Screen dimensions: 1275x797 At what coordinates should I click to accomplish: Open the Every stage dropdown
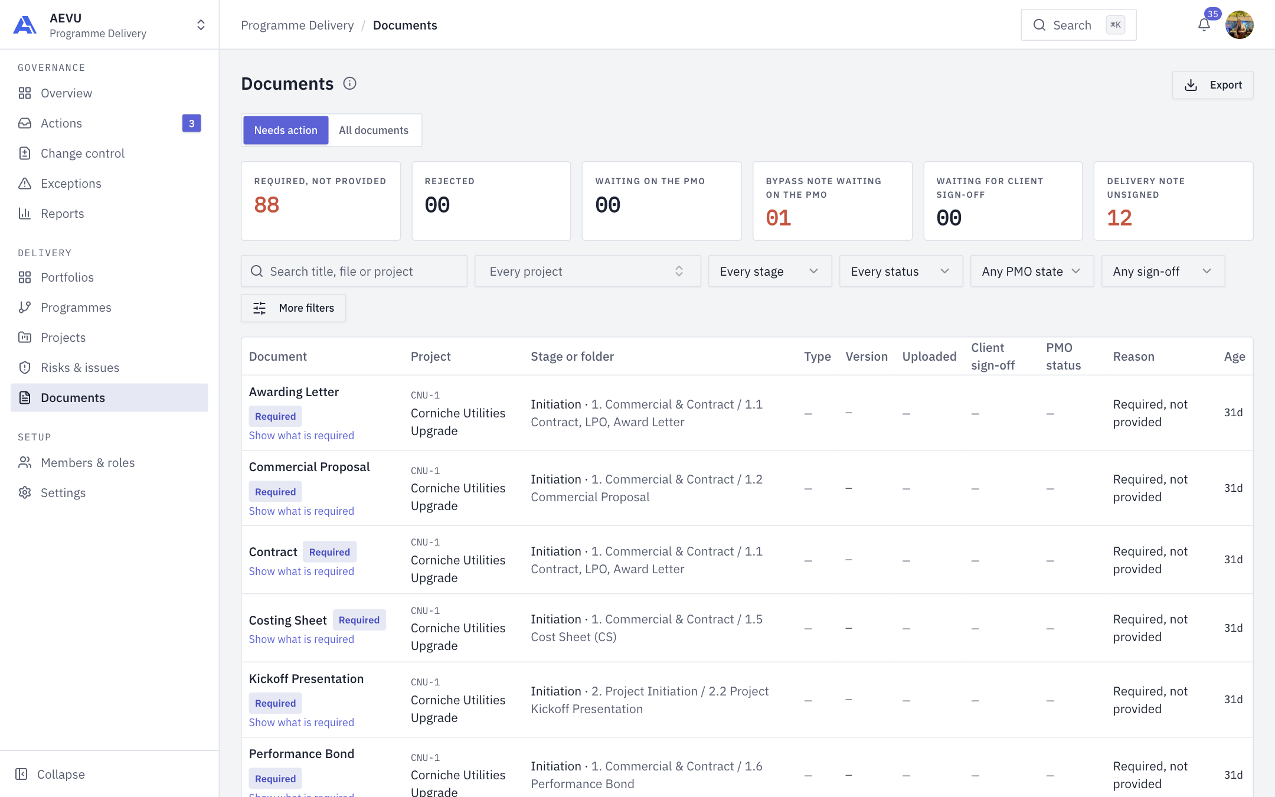point(770,272)
